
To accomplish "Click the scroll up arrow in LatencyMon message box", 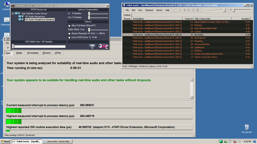I will click(x=191, y=80).
